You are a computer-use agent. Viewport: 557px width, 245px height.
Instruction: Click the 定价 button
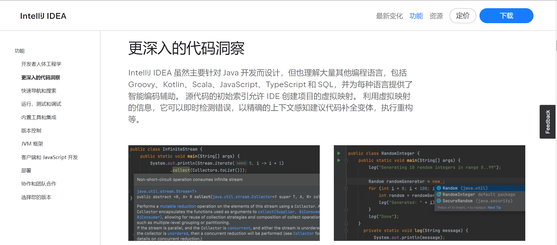(463, 16)
